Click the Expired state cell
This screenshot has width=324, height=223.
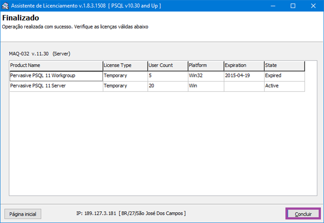pos(285,76)
